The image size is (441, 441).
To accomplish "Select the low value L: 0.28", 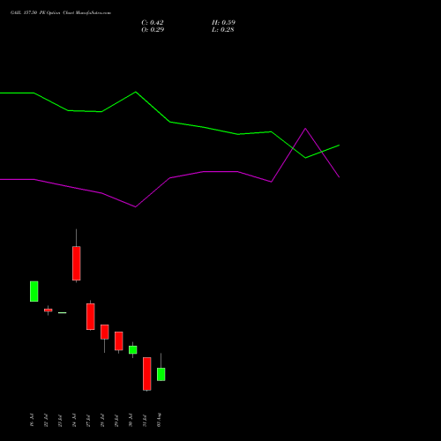I will pos(223,30).
